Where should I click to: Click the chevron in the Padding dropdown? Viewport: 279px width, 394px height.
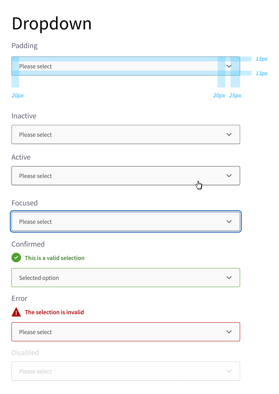(229, 66)
